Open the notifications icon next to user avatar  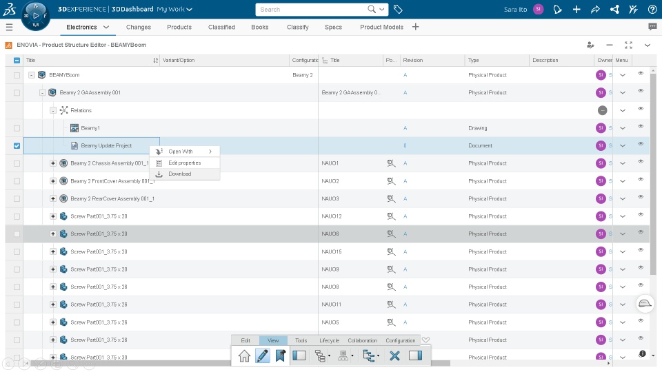click(x=557, y=9)
